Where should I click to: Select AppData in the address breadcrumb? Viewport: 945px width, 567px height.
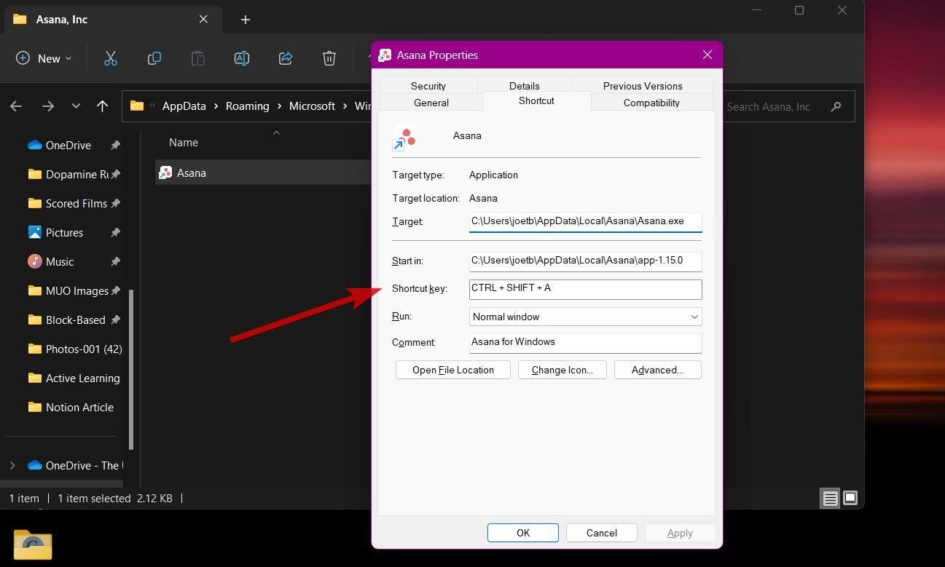[x=184, y=106]
